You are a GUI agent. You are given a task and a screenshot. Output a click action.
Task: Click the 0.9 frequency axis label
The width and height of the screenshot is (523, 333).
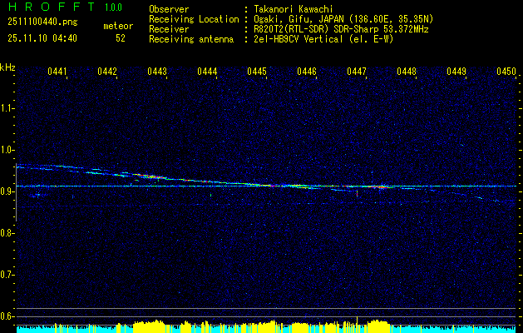pyautogui.click(x=7, y=191)
